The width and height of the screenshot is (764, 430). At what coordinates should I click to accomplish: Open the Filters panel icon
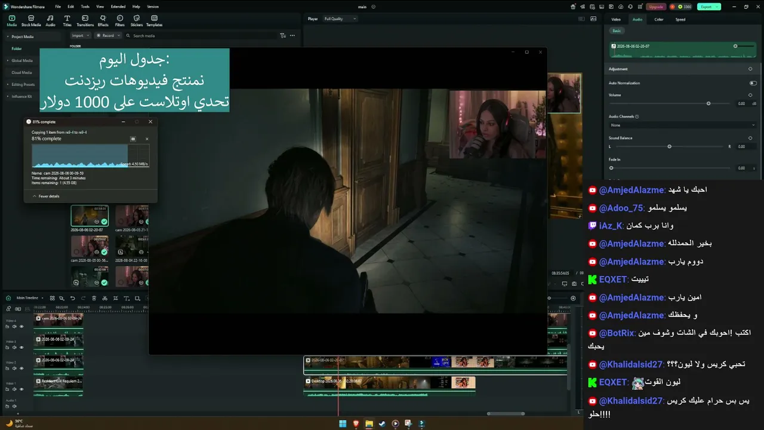coord(120,21)
